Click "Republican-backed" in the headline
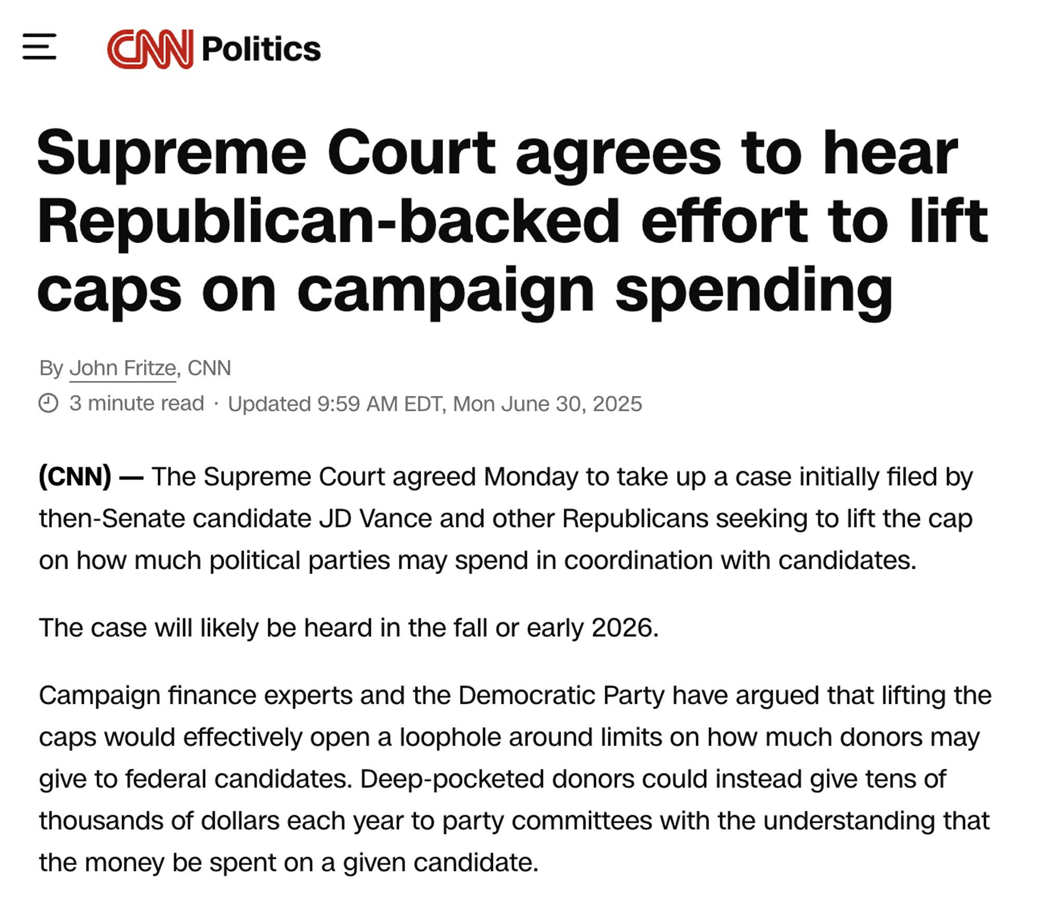The height and width of the screenshot is (919, 1040). click(x=329, y=221)
